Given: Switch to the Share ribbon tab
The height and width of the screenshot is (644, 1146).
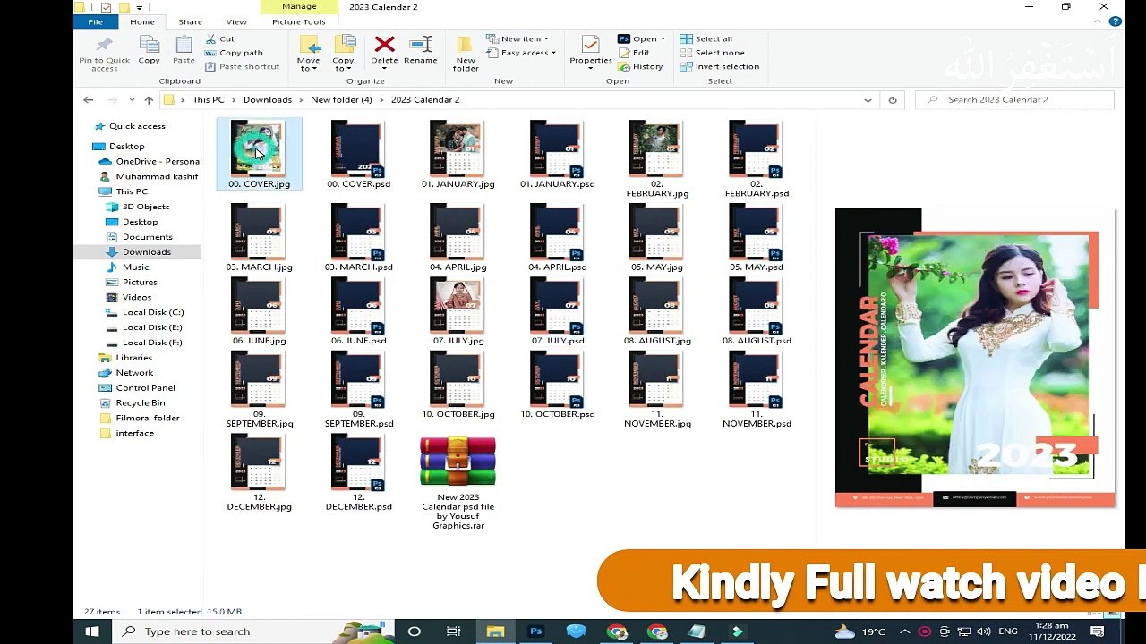Looking at the screenshot, I should (x=190, y=21).
